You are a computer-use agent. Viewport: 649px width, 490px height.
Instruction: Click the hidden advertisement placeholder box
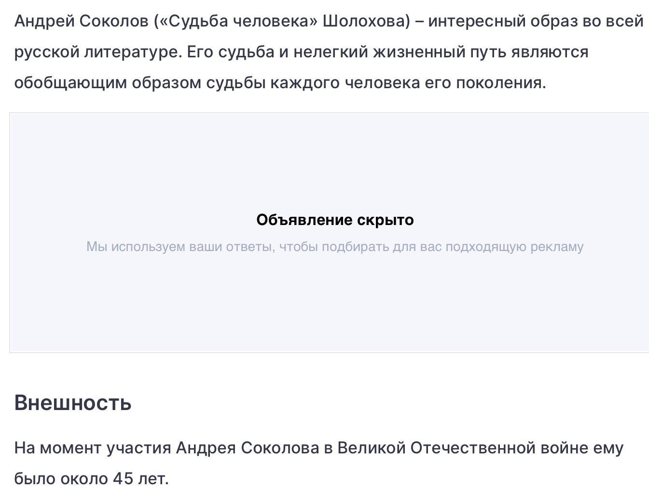(329, 233)
